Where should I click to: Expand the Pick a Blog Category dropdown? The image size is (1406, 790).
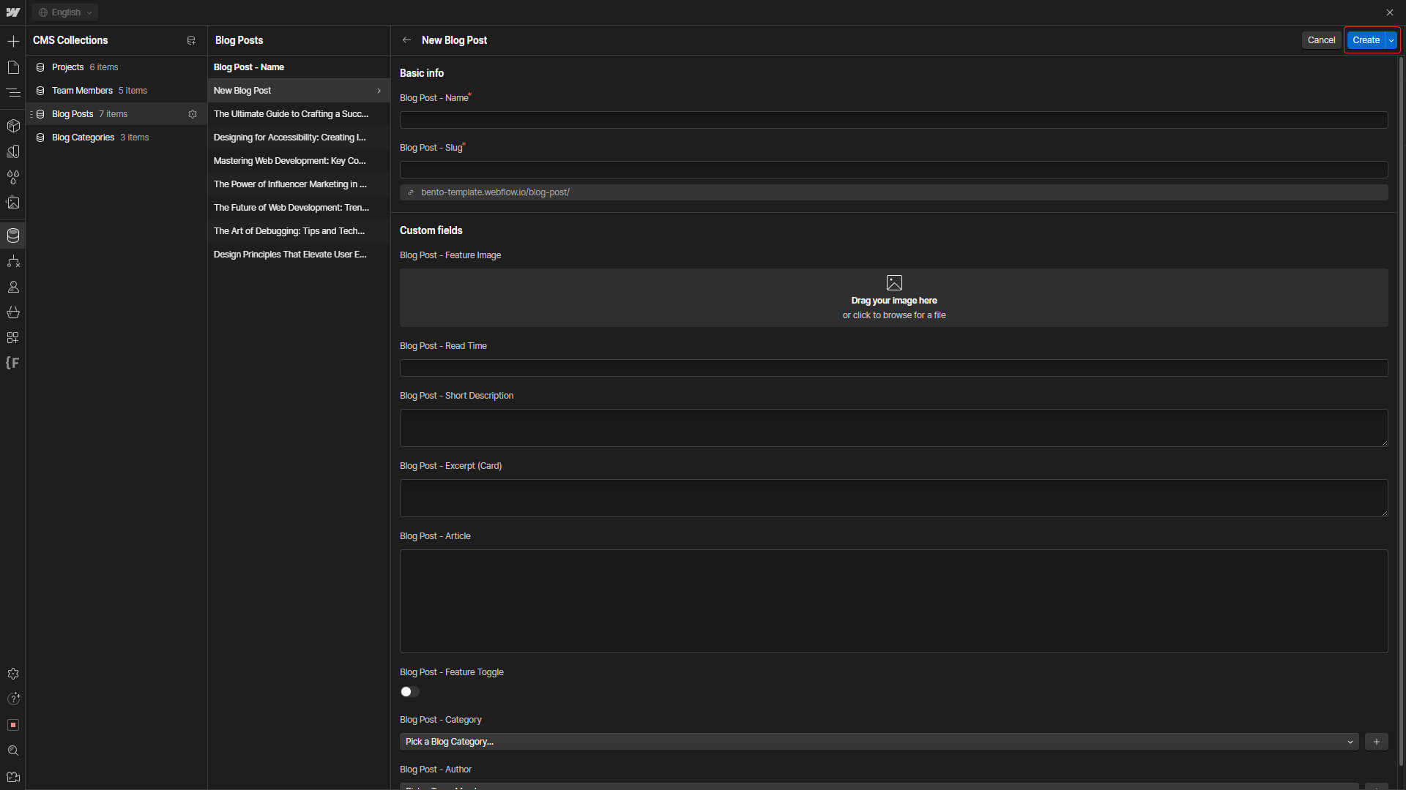tap(879, 742)
